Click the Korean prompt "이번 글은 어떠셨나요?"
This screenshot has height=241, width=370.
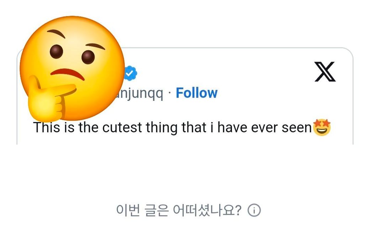[x=179, y=210]
